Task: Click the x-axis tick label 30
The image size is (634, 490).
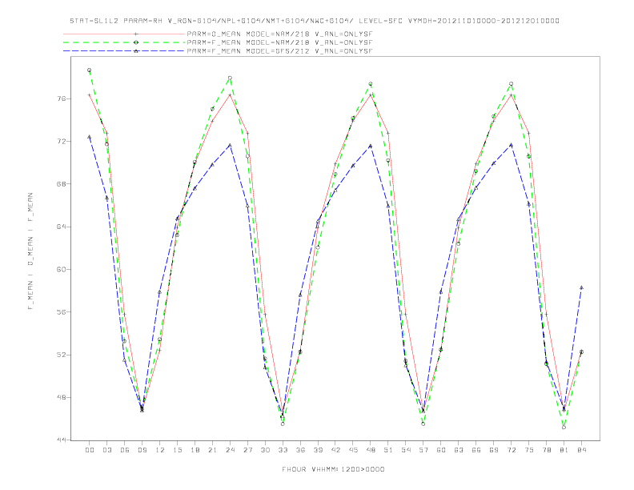Action: tap(265, 450)
